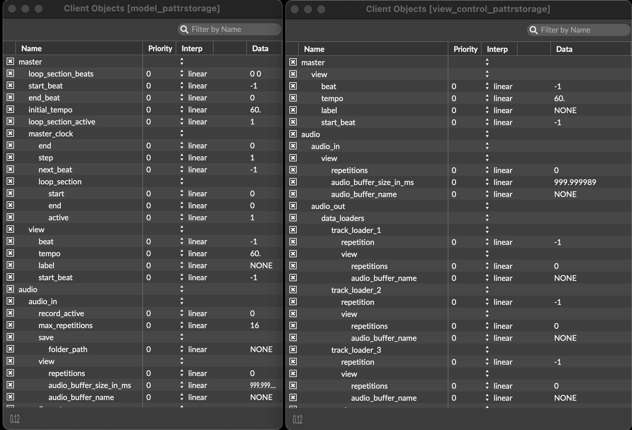This screenshot has width=632, height=430.
Task: Click the loop_section_active row name
Action: 62,121
